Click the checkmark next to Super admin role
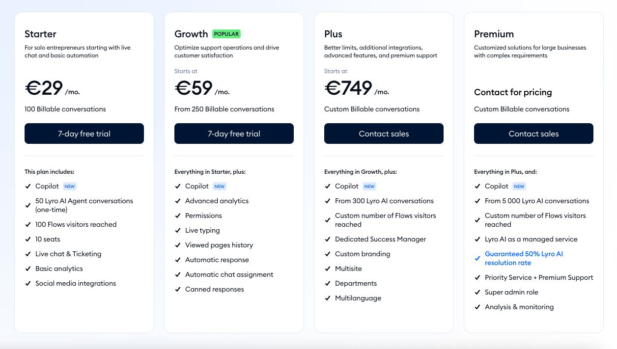The width and height of the screenshot is (617, 349). (x=477, y=293)
